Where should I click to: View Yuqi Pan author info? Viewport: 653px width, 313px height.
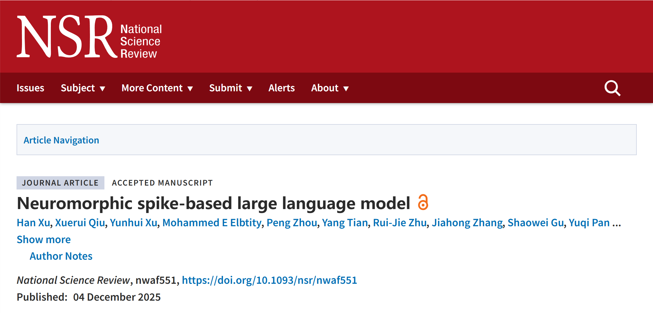click(589, 223)
